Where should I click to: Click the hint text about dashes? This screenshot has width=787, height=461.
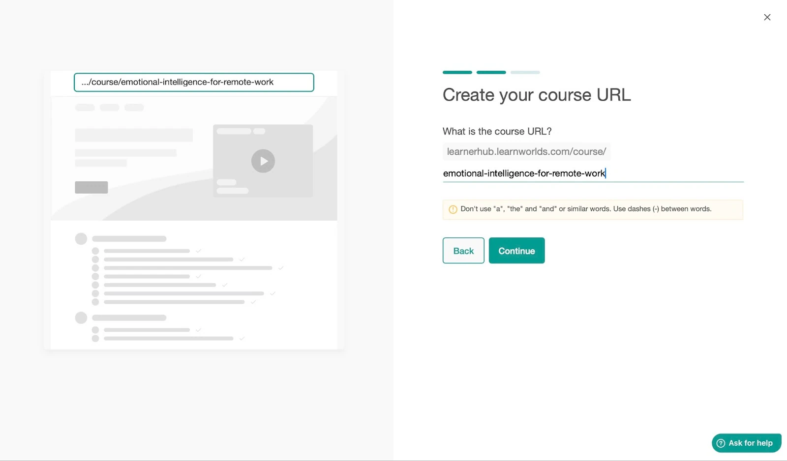point(586,209)
